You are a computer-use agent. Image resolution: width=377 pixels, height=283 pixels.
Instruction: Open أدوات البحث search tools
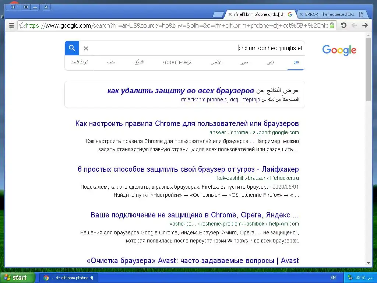tap(80, 62)
